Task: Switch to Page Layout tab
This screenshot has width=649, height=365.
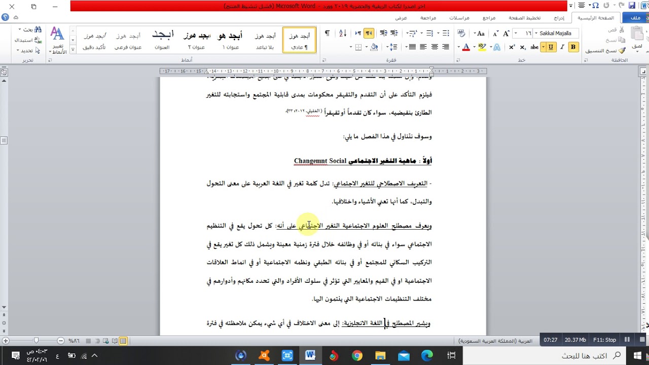Action: 524,18
